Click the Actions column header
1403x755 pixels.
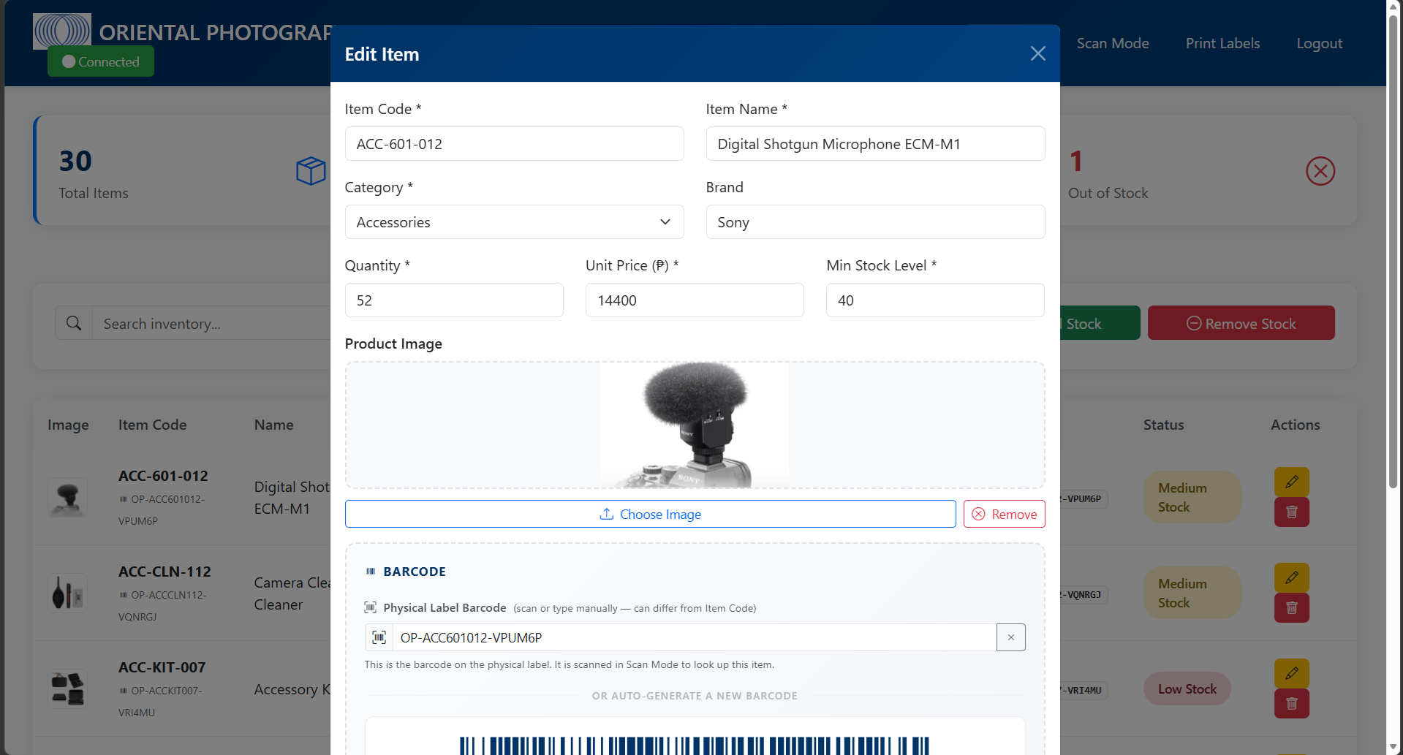pos(1295,425)
